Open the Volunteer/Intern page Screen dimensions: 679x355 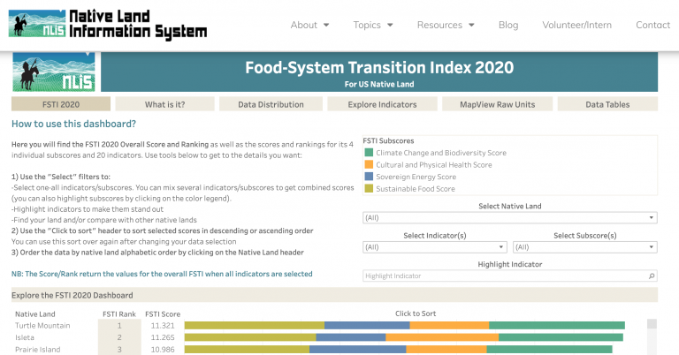tap(576, 25)
